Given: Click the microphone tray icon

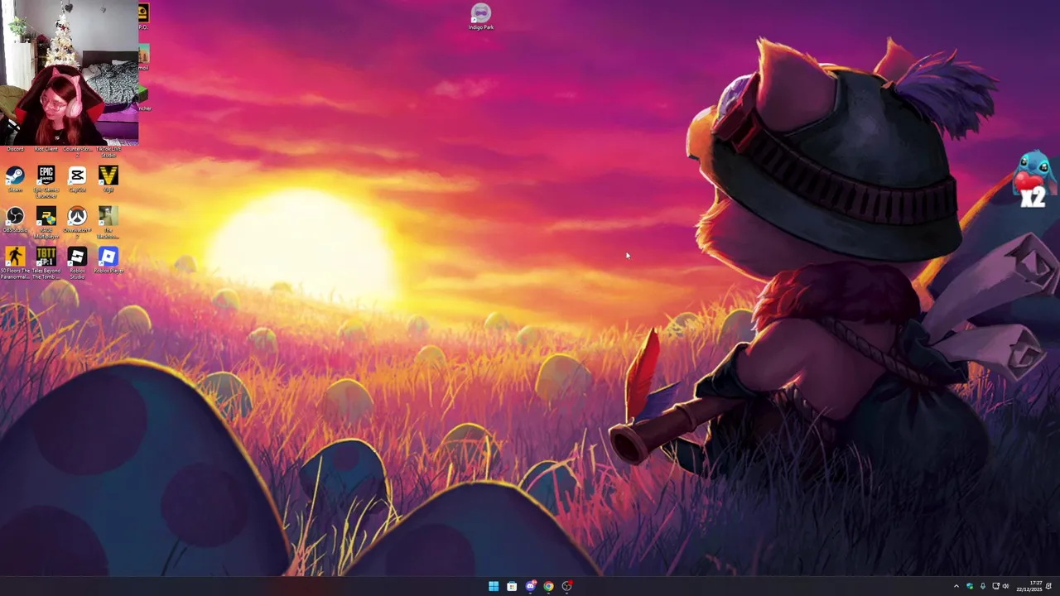Looking at the screenshot, I should pos(983,586).
